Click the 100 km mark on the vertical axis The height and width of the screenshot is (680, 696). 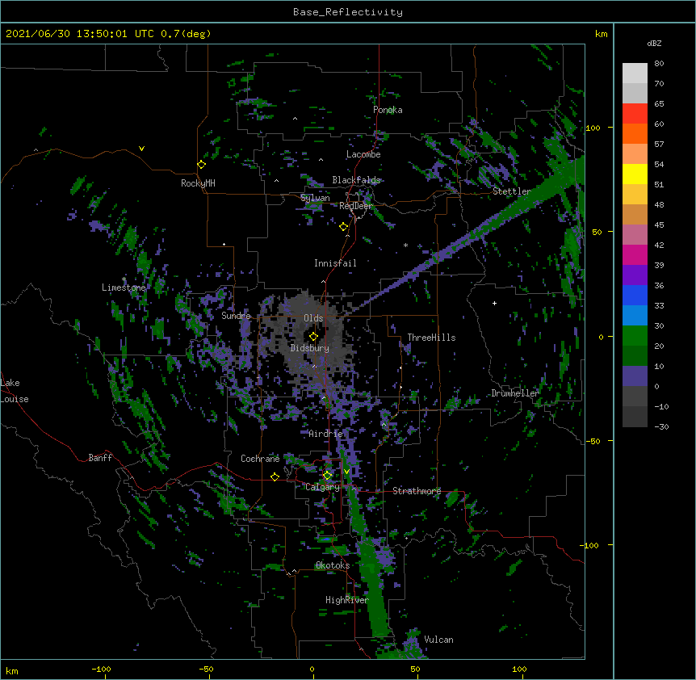pos(593,128)
